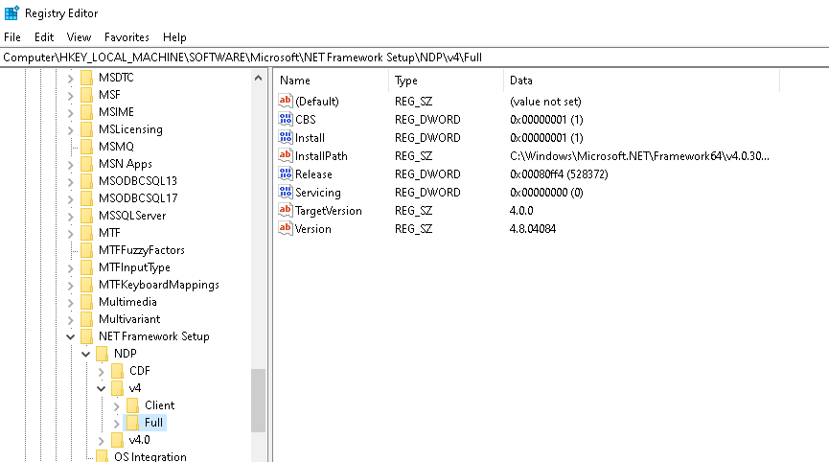Select the MSODBCSQL17 folder icon
This screenshot has width=829, height=462.
(86, 198)
